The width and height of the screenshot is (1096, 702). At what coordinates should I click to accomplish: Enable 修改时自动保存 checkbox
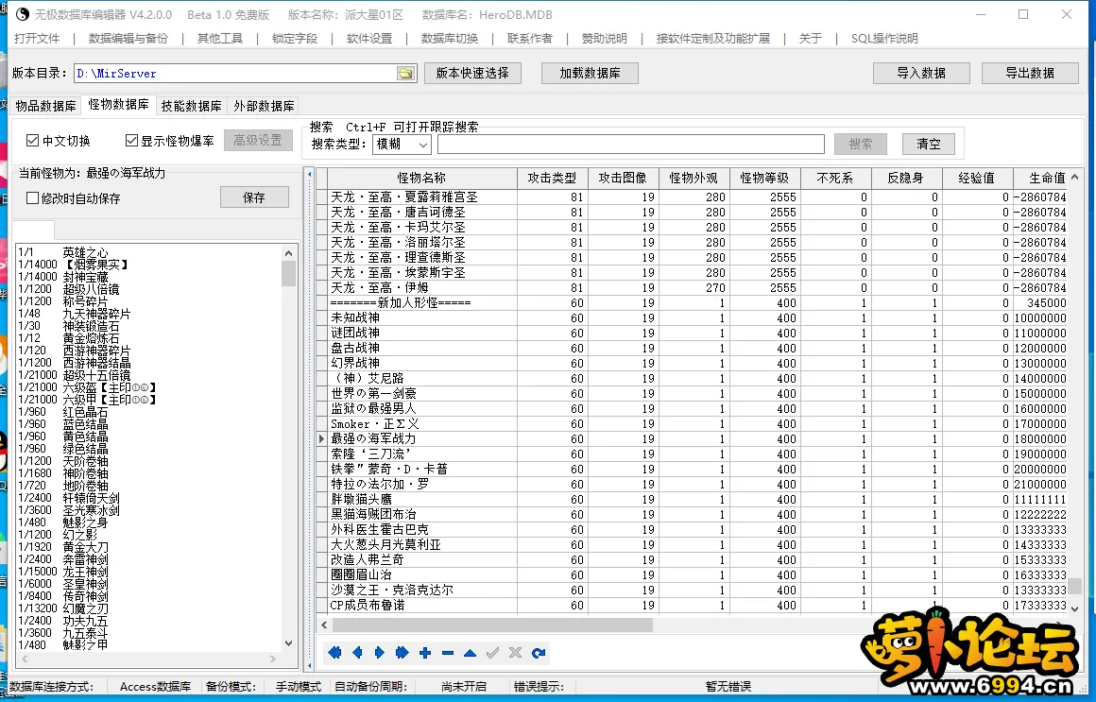coord(32,197)
